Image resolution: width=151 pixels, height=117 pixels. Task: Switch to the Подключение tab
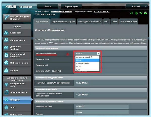tap(42, 22)
